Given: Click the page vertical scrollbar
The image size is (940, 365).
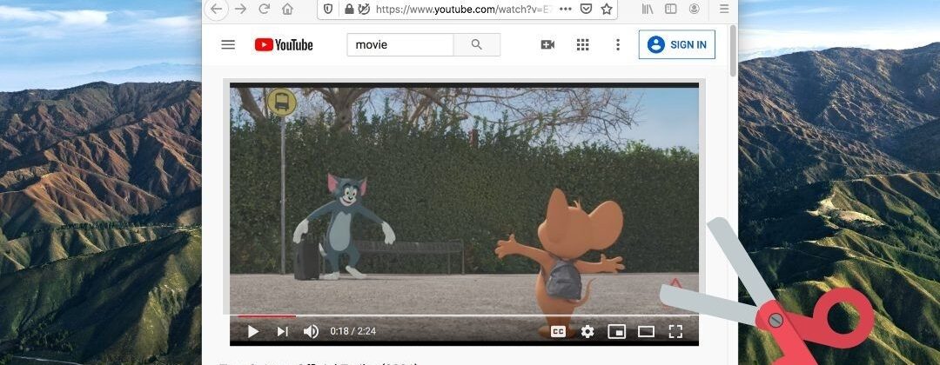Looking at the screenshot, I should (x=733, y=51).
